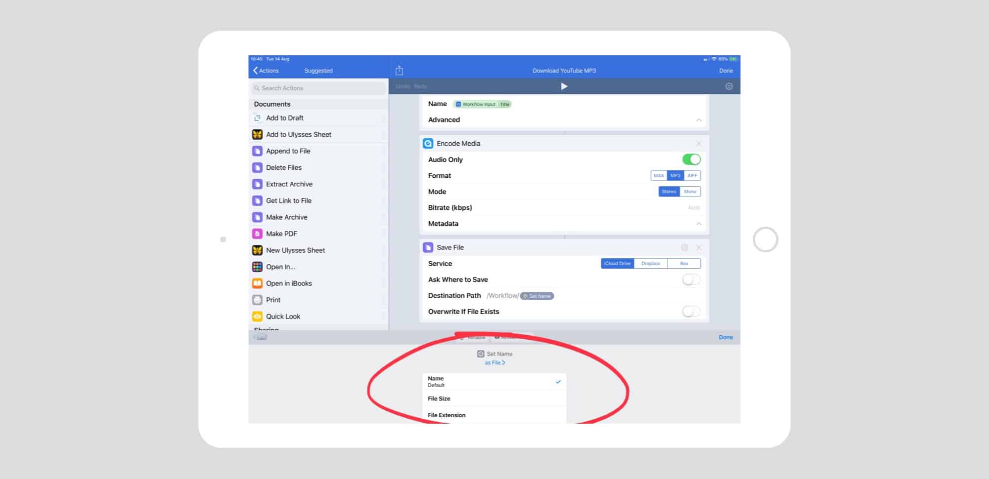
Task: Click Undo in the workflow toolbar
Action: click(x=403, y=86)
